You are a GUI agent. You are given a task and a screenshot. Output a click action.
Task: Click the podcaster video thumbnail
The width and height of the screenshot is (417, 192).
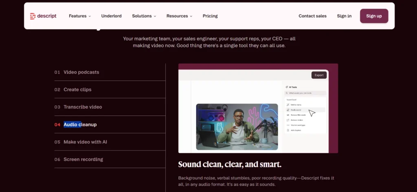pos(237,127)
